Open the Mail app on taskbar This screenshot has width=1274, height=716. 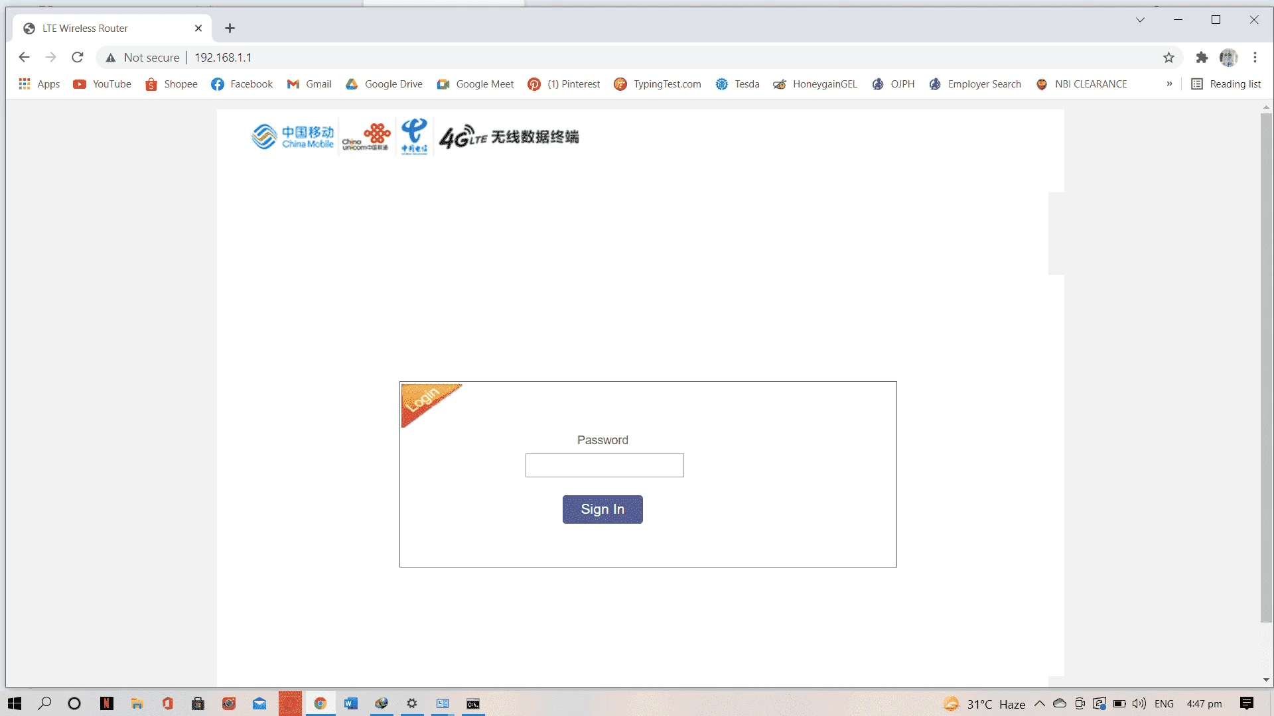click(x=259, y=703)
